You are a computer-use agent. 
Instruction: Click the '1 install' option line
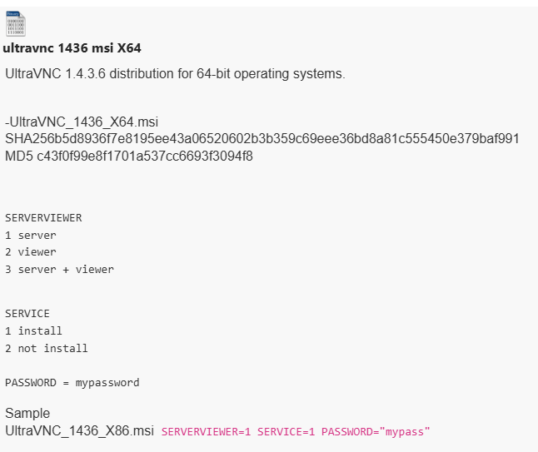(33, 331)
